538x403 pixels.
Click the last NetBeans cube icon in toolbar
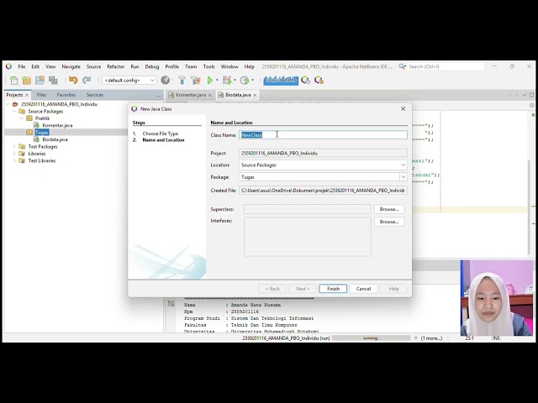(319, 81)
